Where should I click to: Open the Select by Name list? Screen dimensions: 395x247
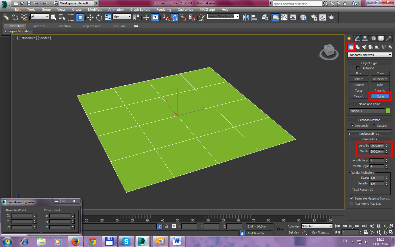(62, 18)
